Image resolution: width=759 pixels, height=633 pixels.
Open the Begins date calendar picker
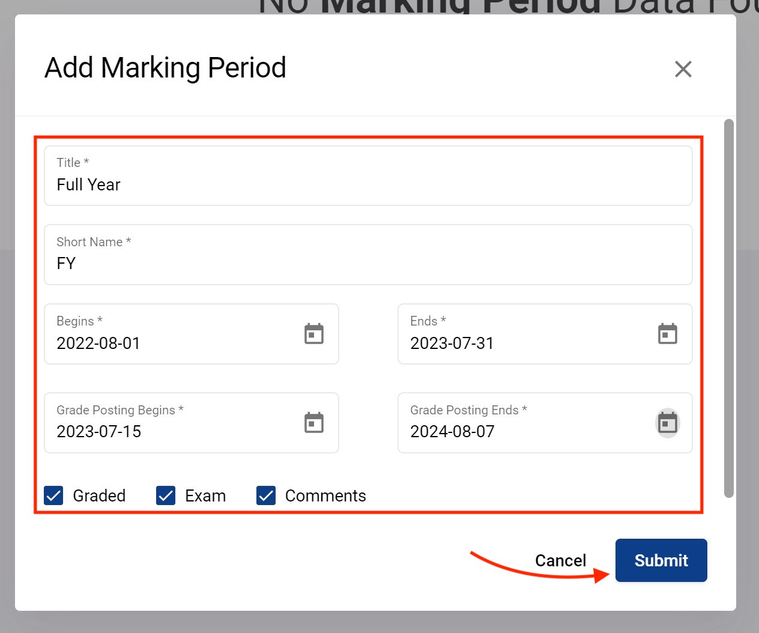[313, 334]
